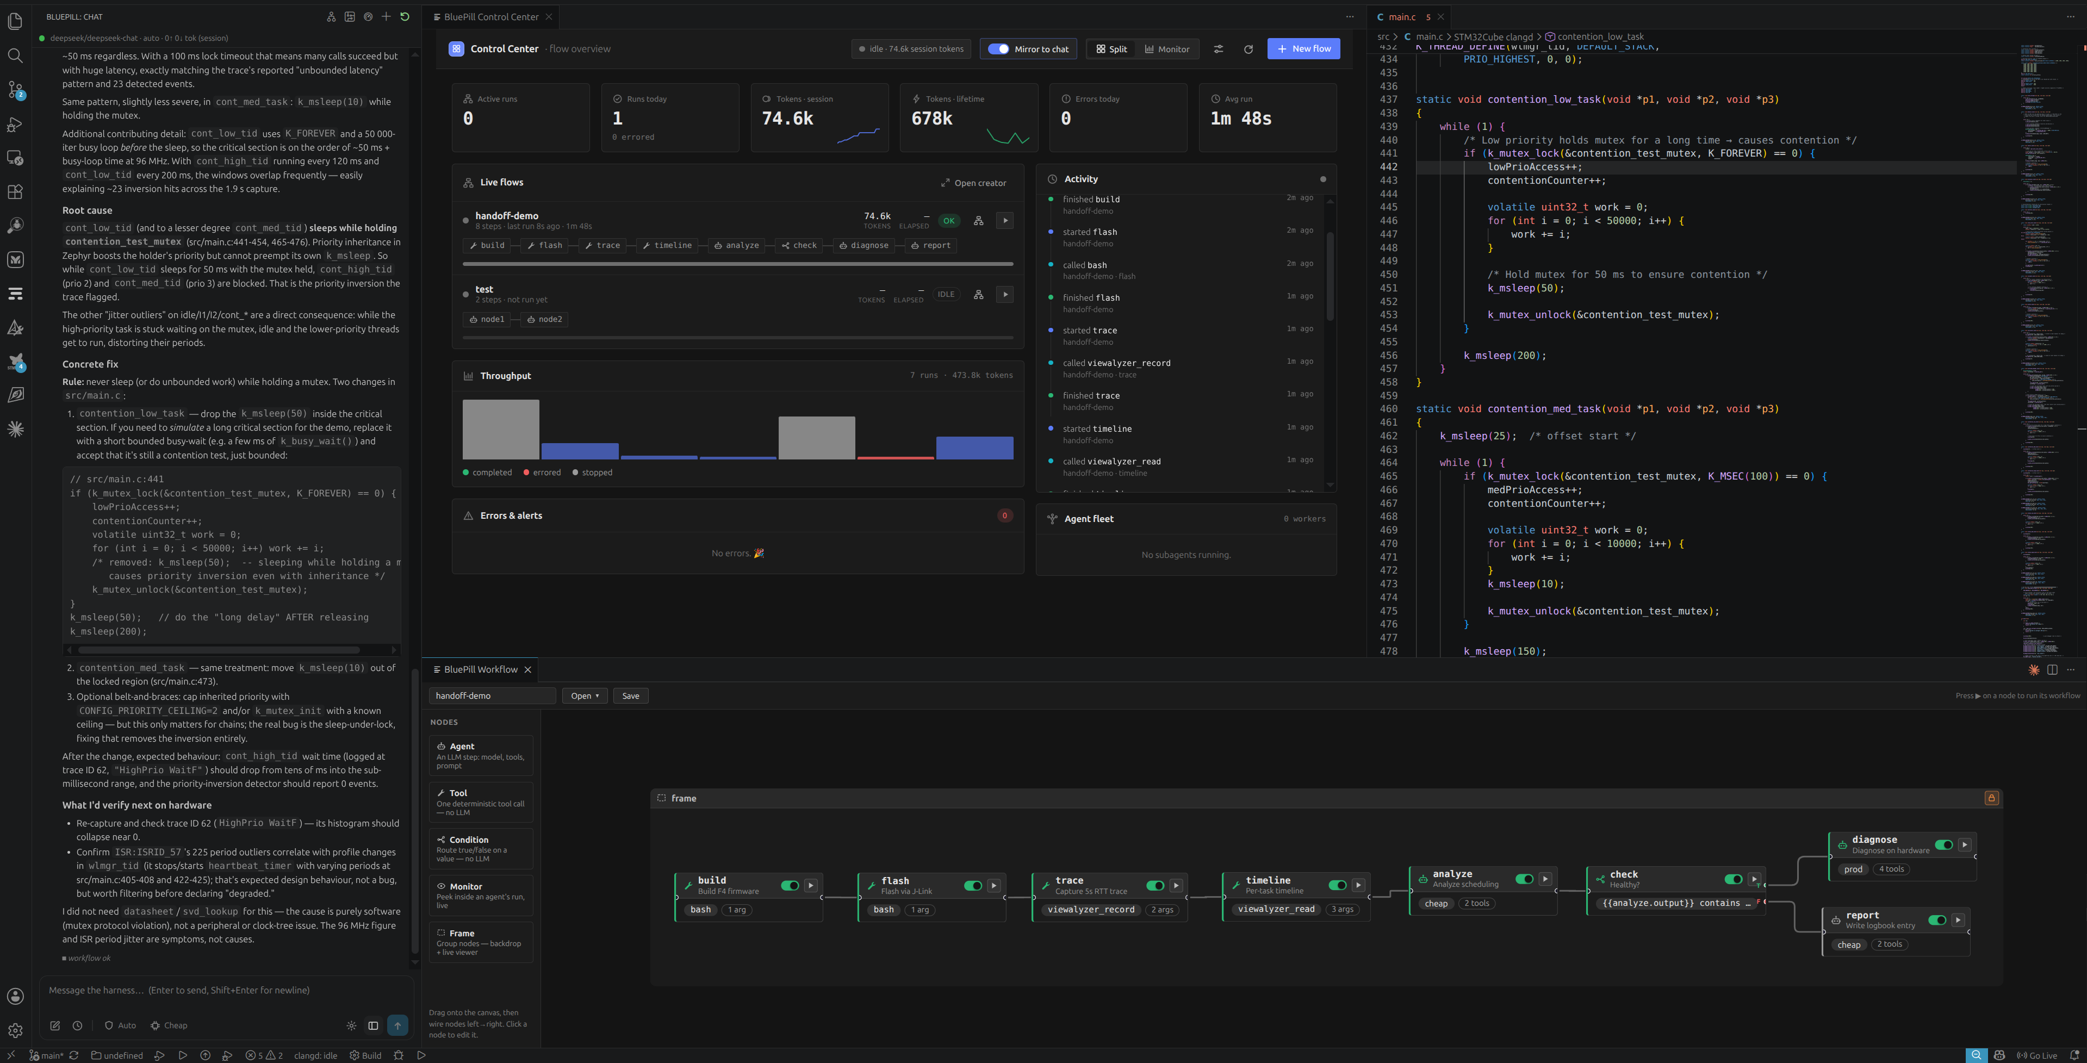Click the handoff-demo flow progress bar

point(737,263)
